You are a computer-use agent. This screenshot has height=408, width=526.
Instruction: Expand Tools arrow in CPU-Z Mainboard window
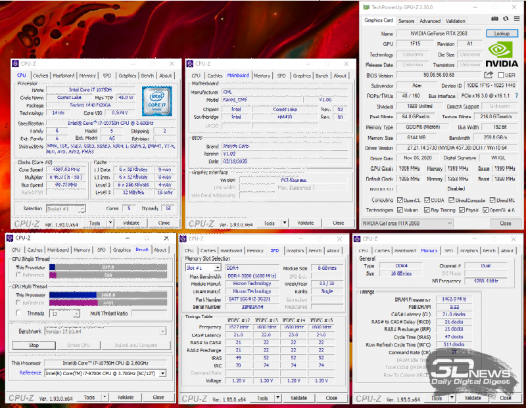point(285,223)
